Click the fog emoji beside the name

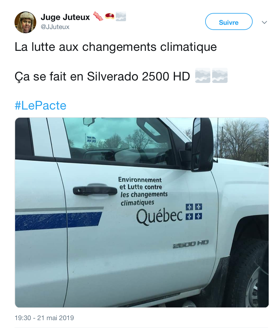[121, 16]
